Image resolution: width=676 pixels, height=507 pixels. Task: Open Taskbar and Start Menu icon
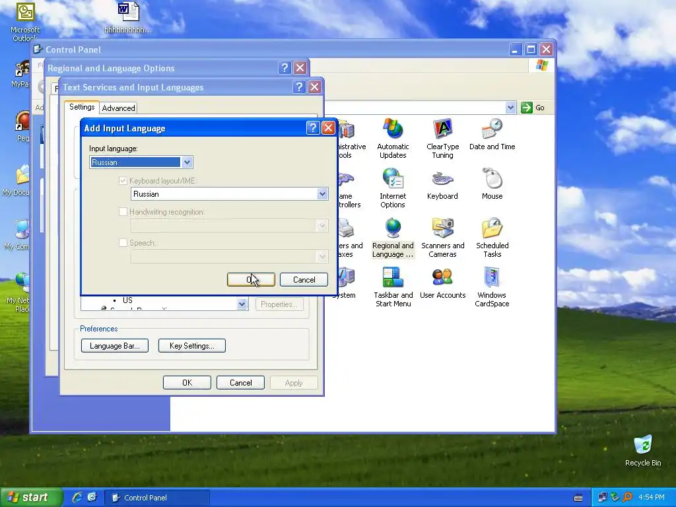pos(393,287)
